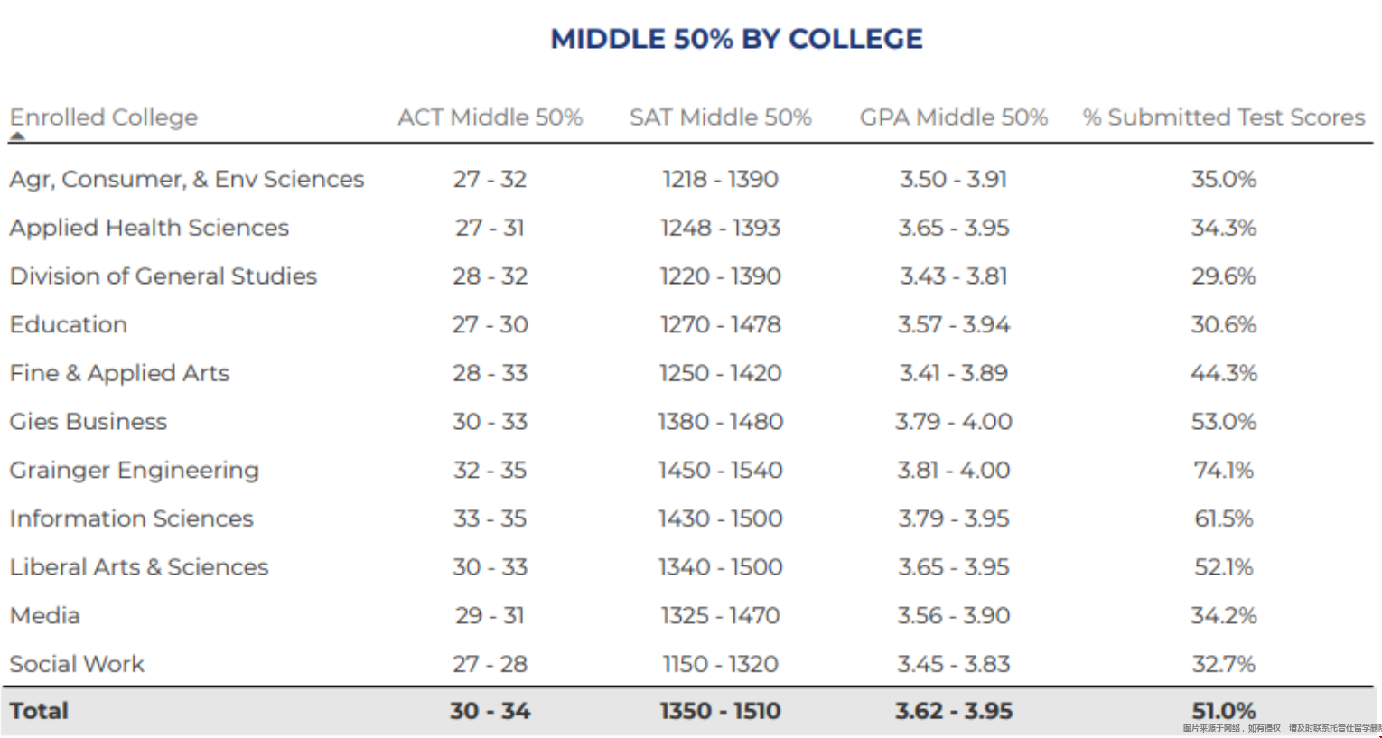Select the Liberal Arts & Sciences row
The width and height of the screenshot is (1382, 738).
[x=139, y=567]
